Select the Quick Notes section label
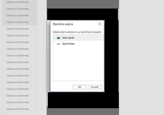 [69, 44]
